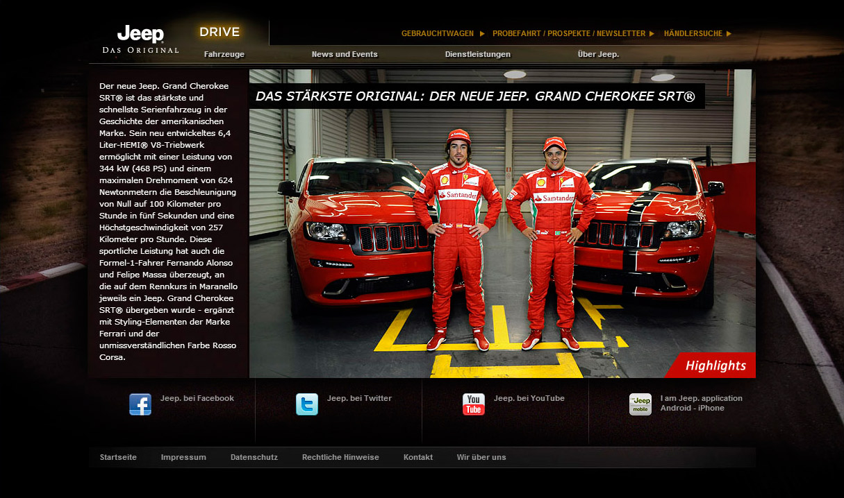Open News und Events menu

coord(345,54)
